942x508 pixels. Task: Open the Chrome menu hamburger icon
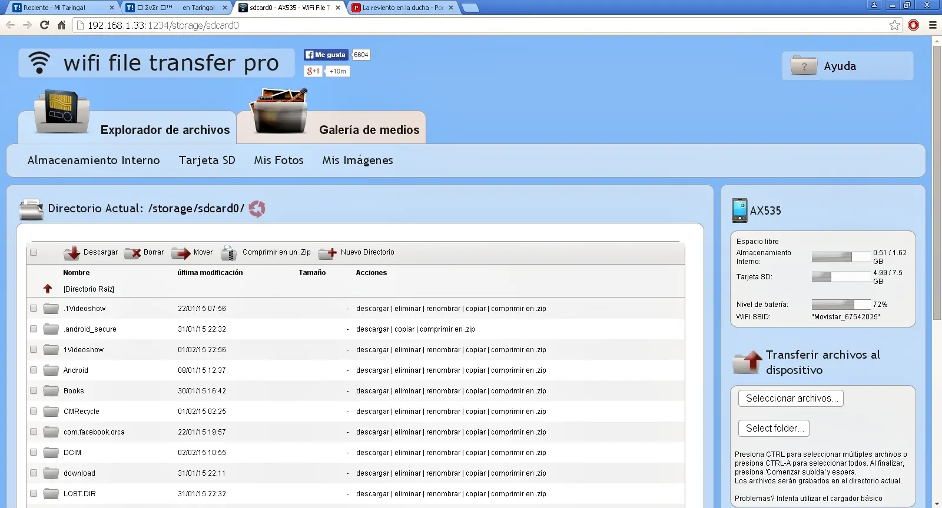click(933, 25)
